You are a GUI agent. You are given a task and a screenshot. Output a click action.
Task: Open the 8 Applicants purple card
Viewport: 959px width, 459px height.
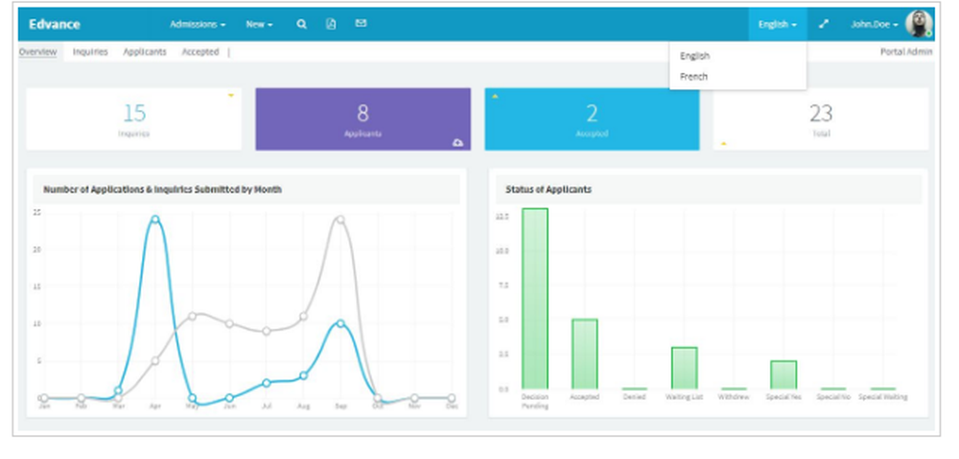(363, 119)
